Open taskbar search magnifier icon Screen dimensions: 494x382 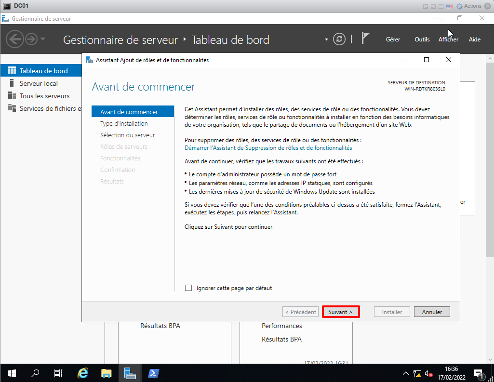click(x=35, y=373)
